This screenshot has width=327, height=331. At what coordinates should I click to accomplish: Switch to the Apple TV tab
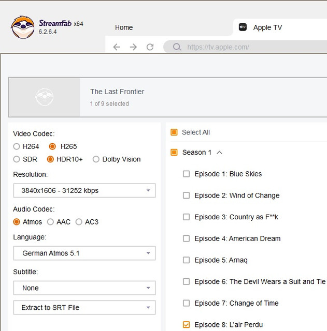(x=267, y=27)
